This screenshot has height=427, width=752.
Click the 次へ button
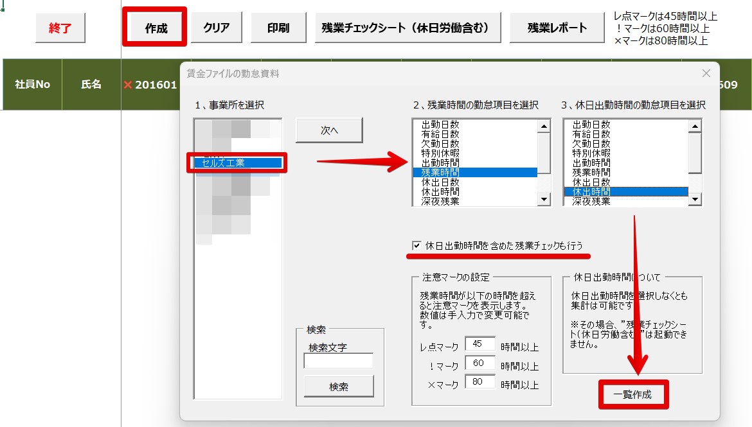[x=329, y=130]
